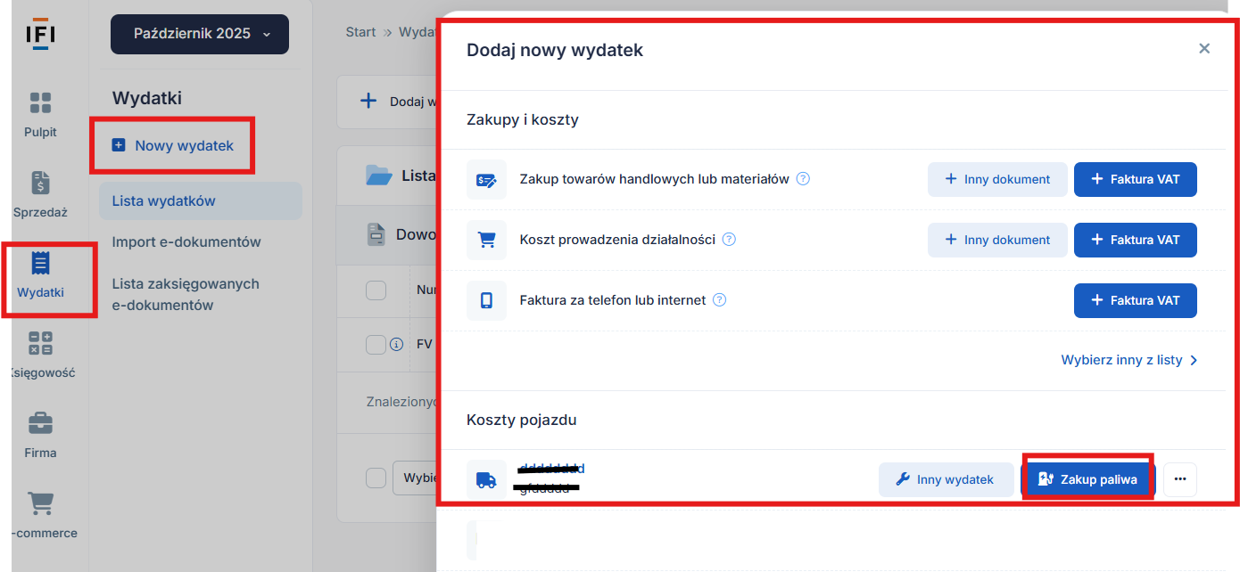
Task: Go to Import e-dokumentów
Action: click(186, 242)
